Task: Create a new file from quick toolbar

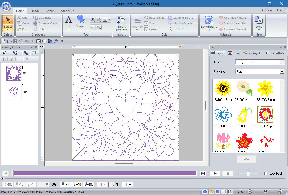Action: 4,41
